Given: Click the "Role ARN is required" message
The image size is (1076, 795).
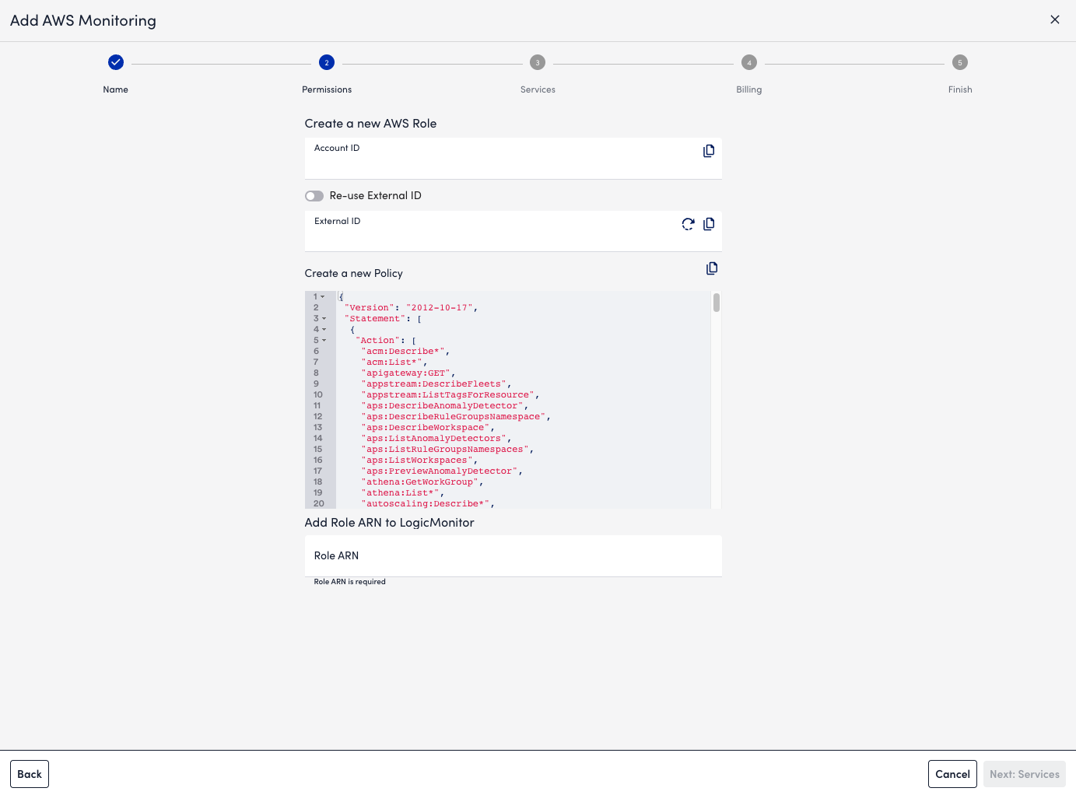Looking at the screenshot, I should coord(349,582).
